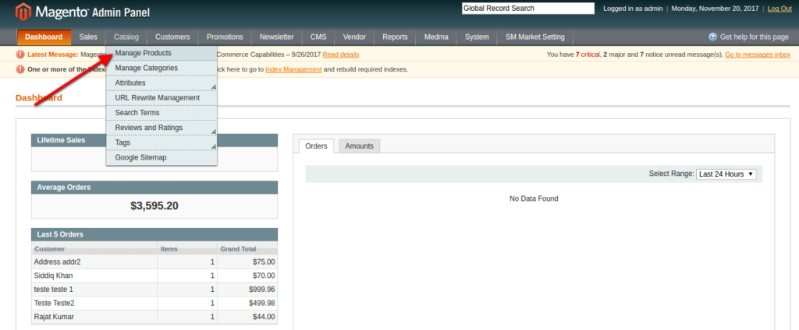Viewport: 799px width, 330px height.
Task: Select the Siddiq Khan order row
Action: coord(154,276)
